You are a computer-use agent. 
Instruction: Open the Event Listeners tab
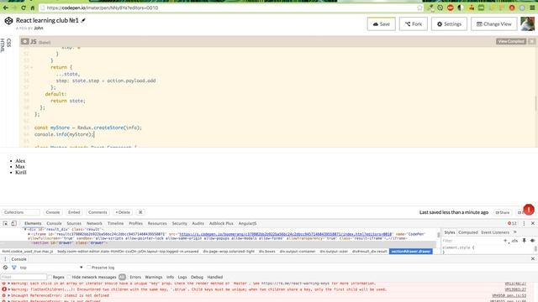tap(495, 232)
